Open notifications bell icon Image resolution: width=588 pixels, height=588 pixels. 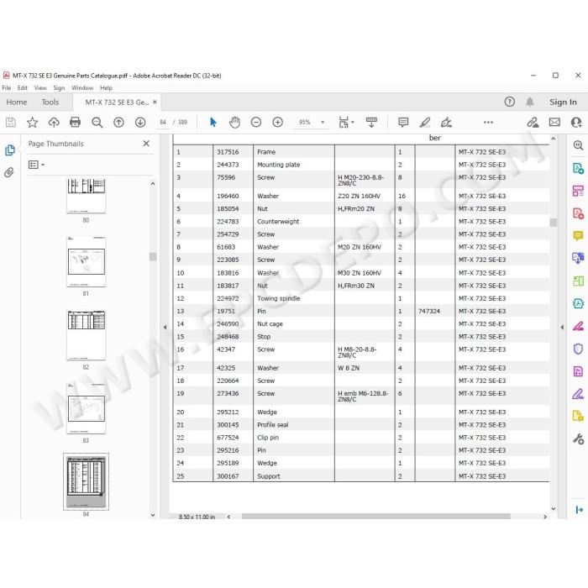tap(529, 102)
